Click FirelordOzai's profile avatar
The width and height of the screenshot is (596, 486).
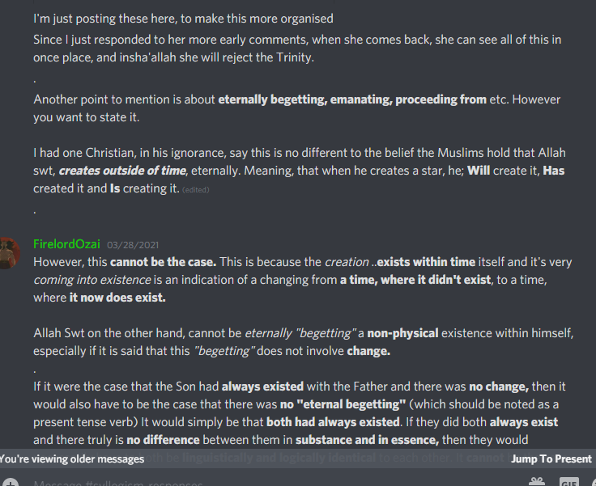point(10,251)
